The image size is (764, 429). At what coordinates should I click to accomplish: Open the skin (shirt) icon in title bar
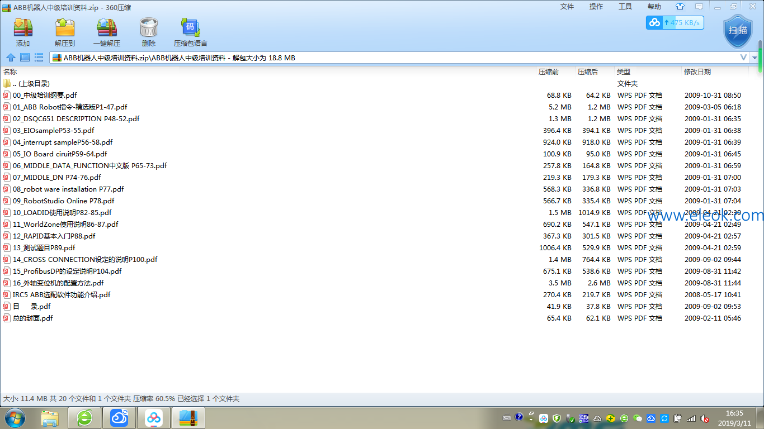tap(680, 7)
